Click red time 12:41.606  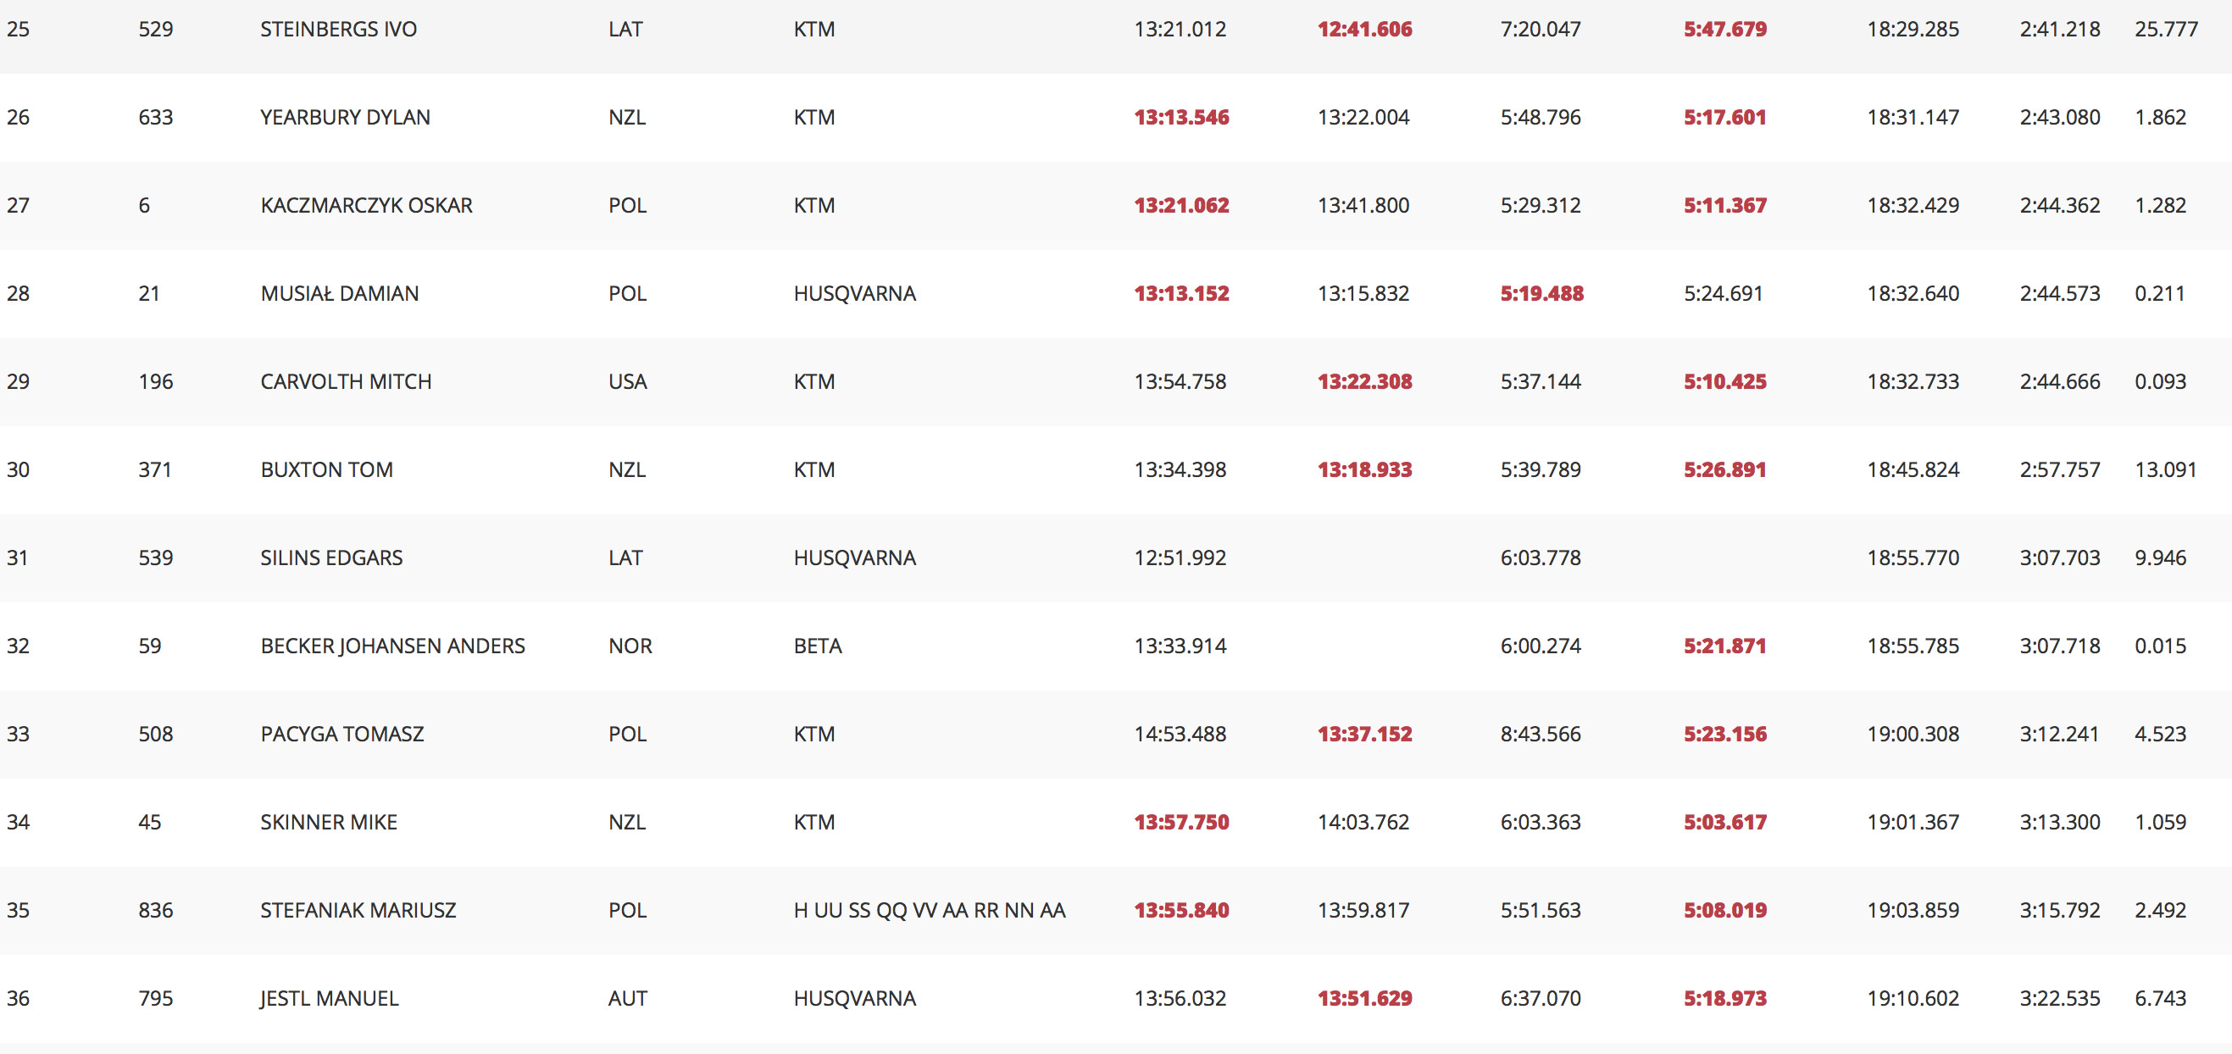[1364, 30]
